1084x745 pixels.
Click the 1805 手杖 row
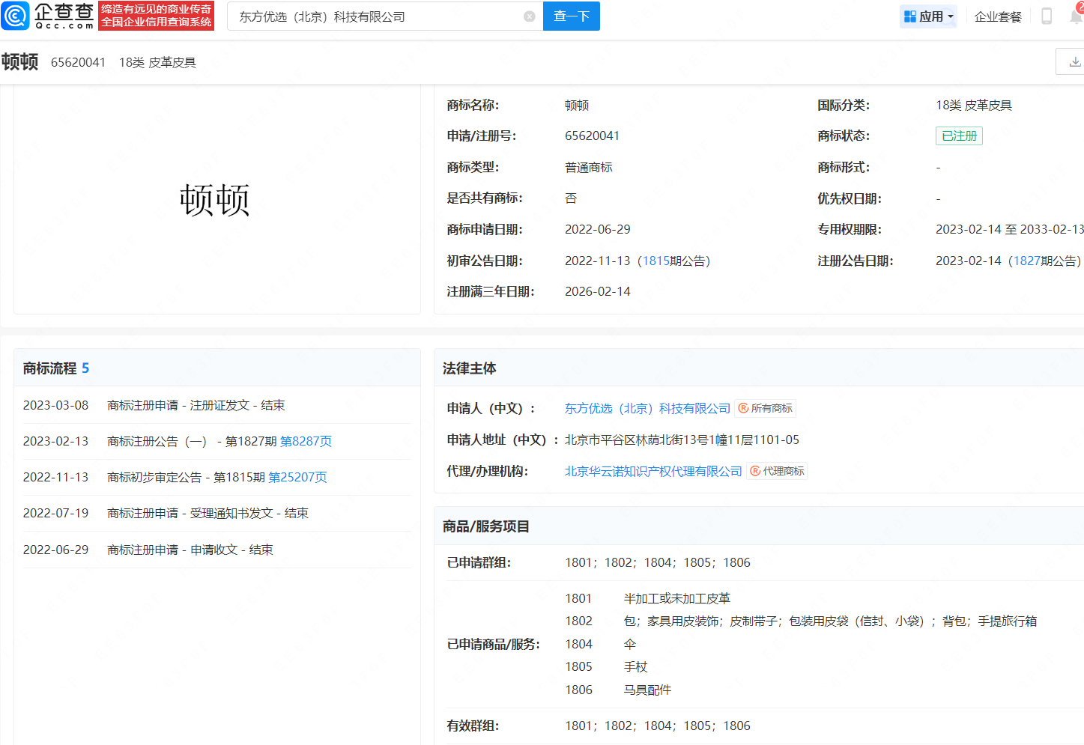pyautogui.click(x=606, y=666)
